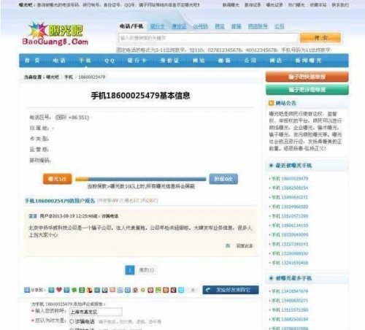Go to page 1 in pagination

pyautogui.click(x=130, y=270)
